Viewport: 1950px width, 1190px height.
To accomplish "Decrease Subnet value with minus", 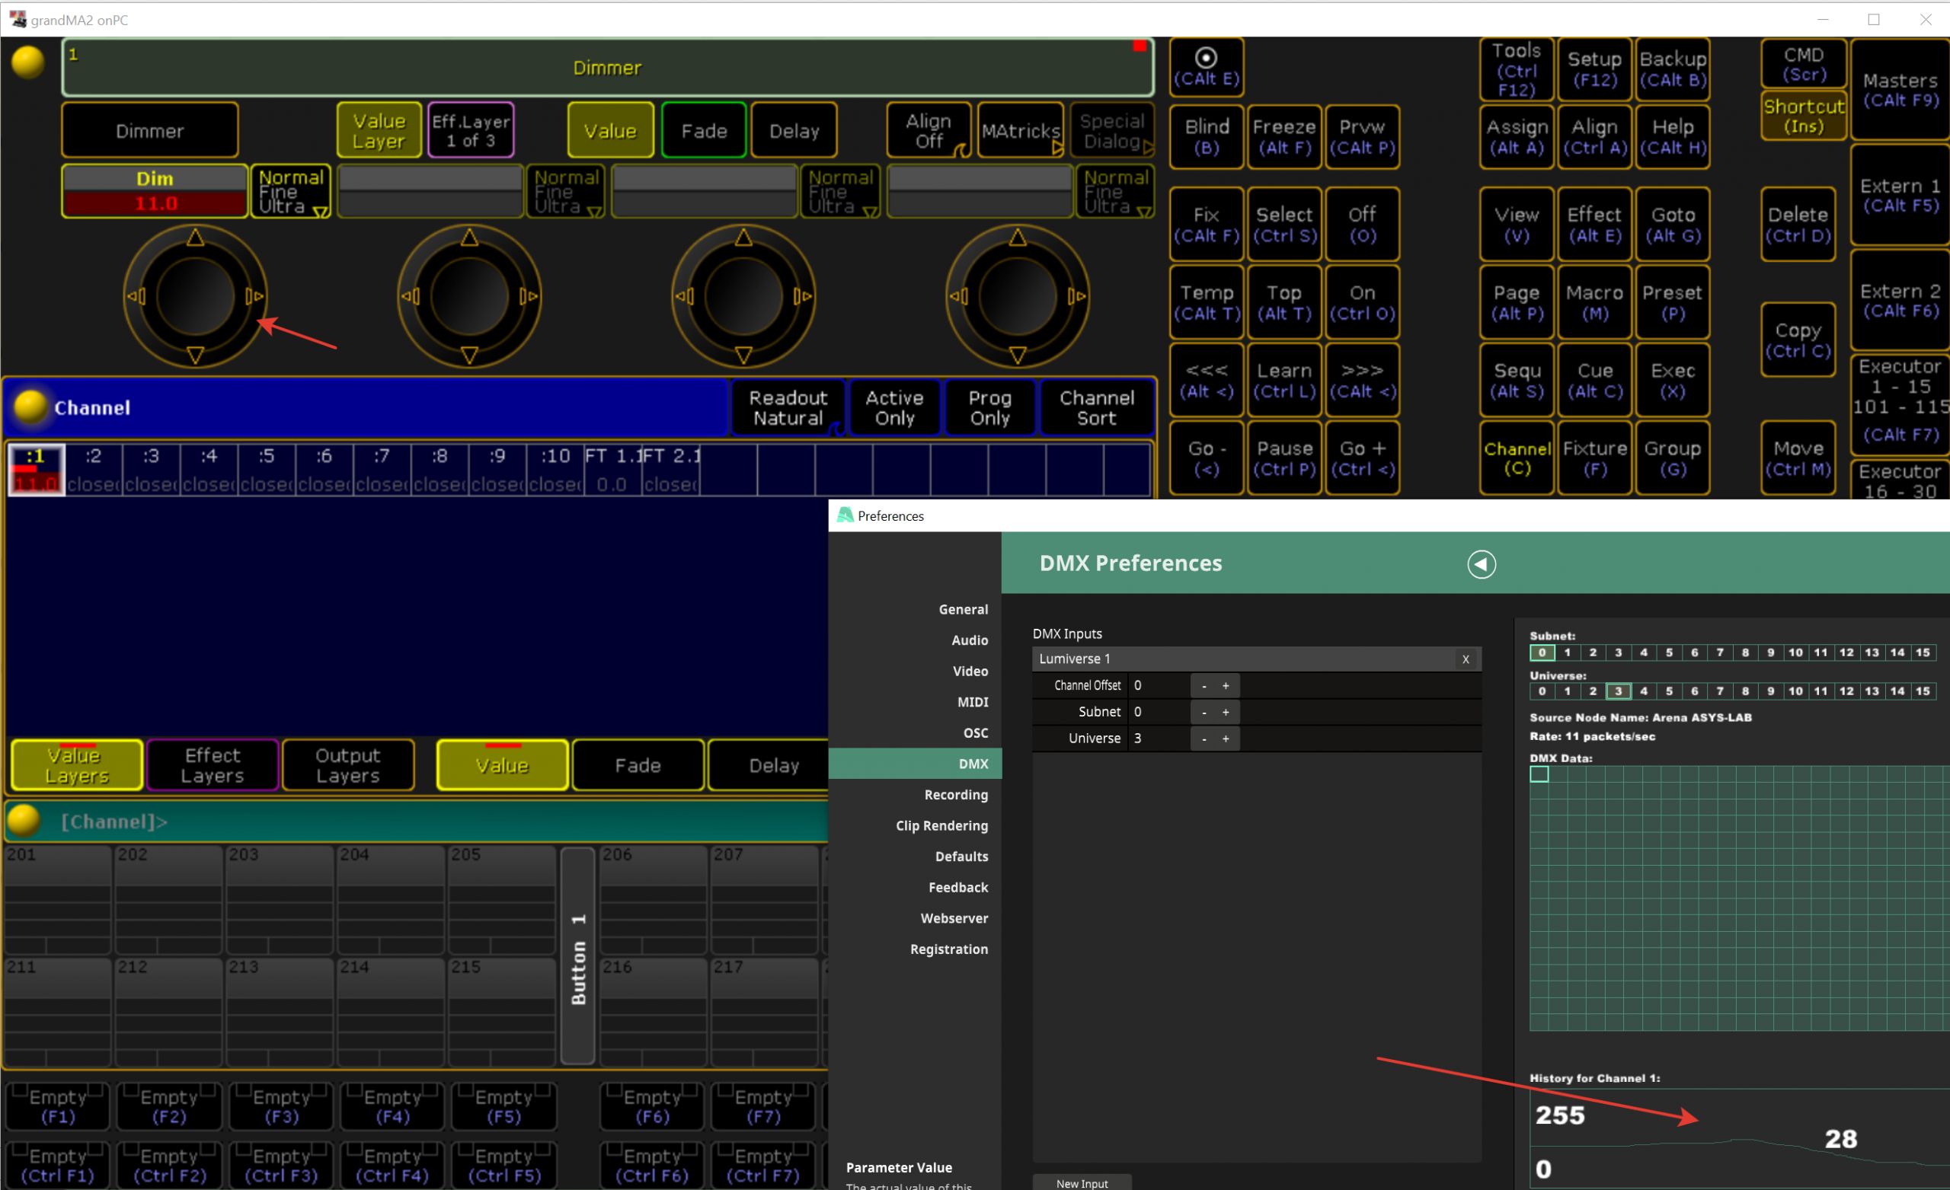I will (1204, 712).
